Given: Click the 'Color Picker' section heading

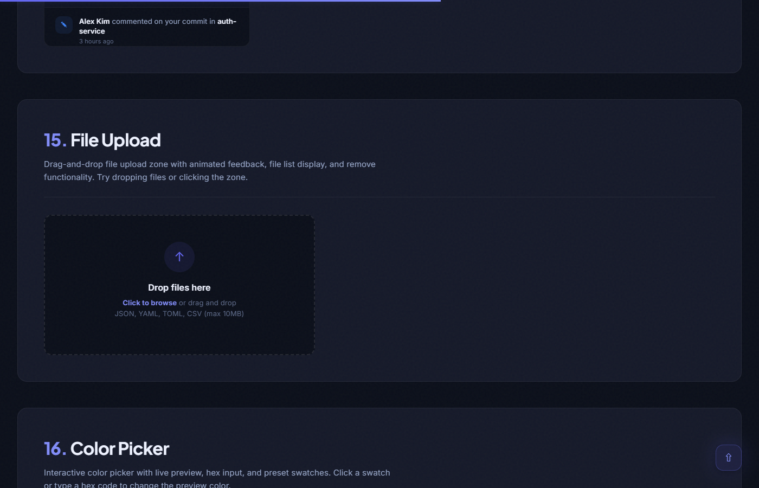Looking at the screenshot, I should (x=120, y=449).
